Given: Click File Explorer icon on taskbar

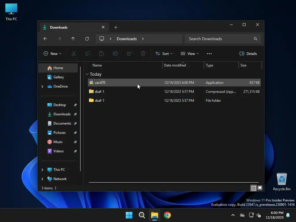Looking at the screenshot, I should pos(155,215).
